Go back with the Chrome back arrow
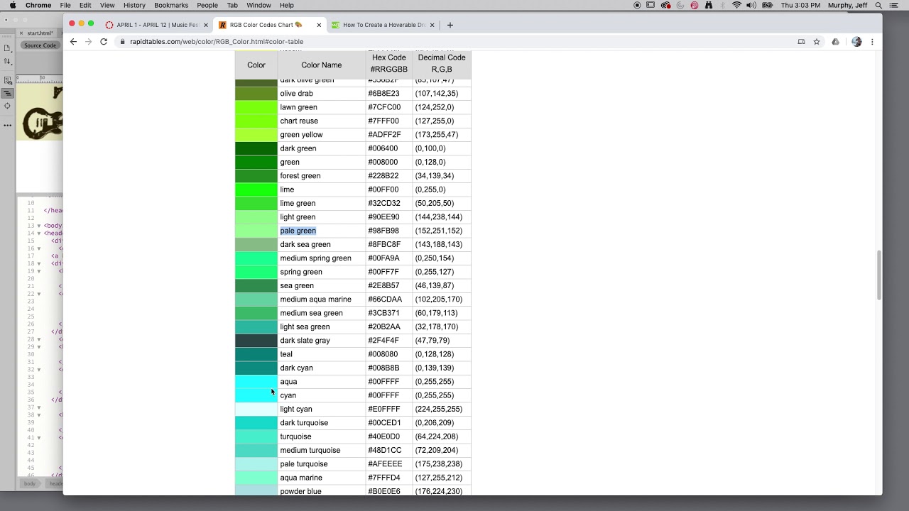The image size is (909, 511). tap(73, 42)
